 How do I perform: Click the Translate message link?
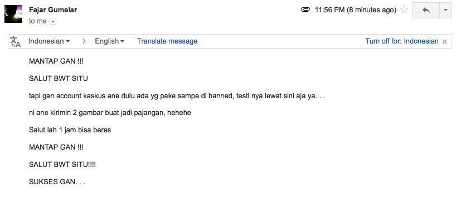point(167,41)
